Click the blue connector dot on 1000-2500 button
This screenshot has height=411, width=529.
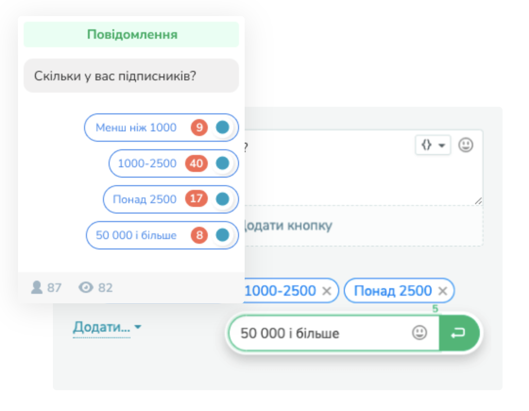(222, 163)
